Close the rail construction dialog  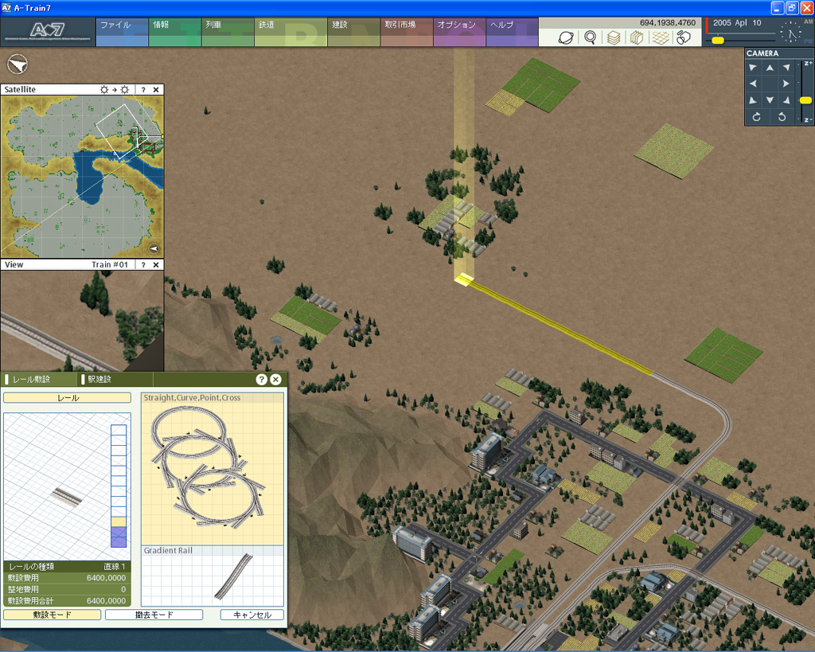(276, 380)
